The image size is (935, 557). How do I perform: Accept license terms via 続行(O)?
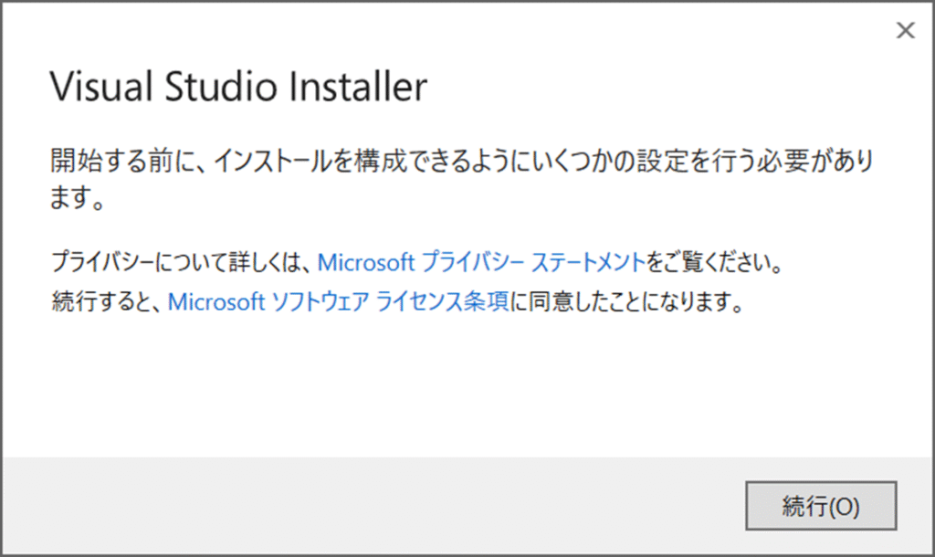(821, 506)
